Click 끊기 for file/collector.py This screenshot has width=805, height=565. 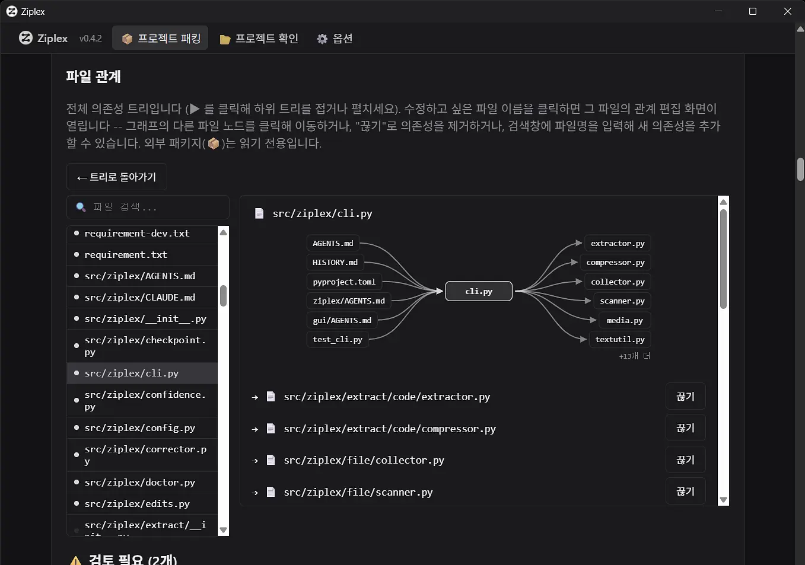click(685, 459)
